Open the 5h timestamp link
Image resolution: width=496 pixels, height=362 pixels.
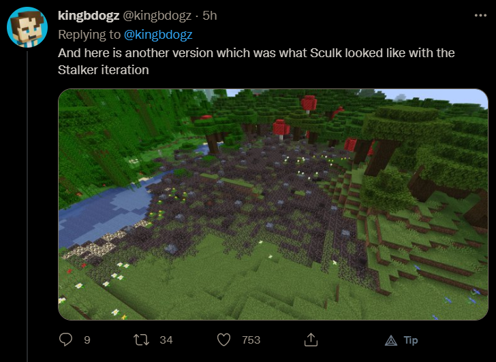210,16
